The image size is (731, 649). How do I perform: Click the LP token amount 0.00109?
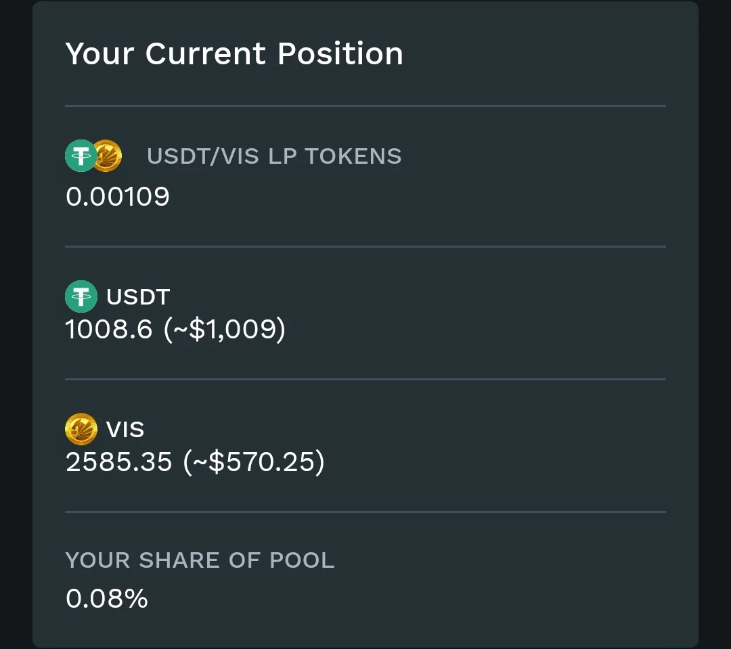coord(118,197)
